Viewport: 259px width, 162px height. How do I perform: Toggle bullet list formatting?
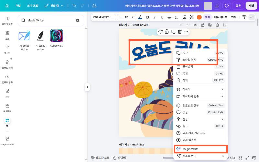(176, 17)
